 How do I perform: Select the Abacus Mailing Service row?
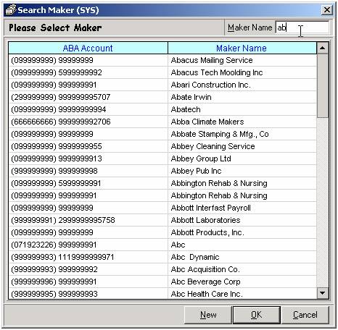162,60
